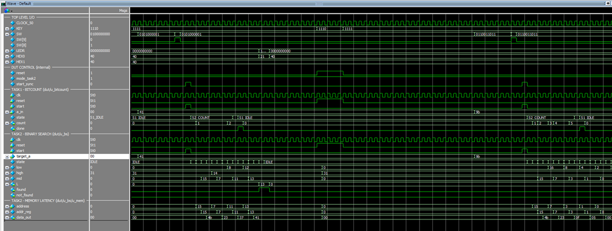
Task: Click the KEY bus signal icon
Action: click(x=12, y=28)
